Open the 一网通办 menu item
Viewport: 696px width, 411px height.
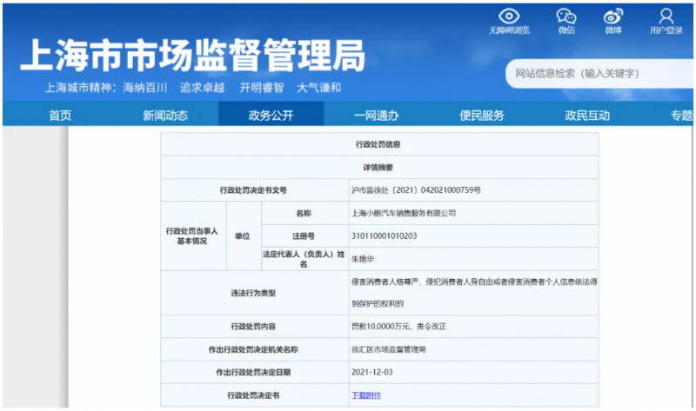pyautogui.click(x=376, y=116)
